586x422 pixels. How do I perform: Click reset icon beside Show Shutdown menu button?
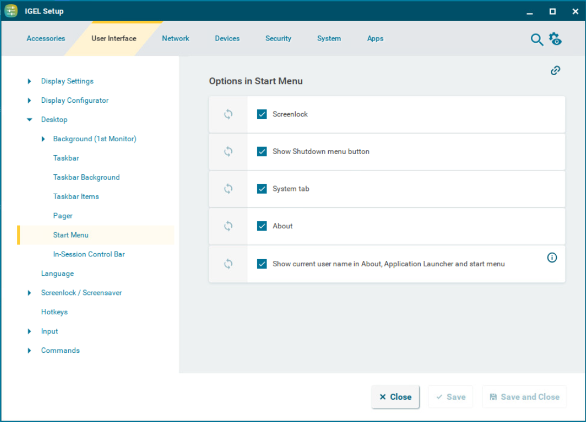tap(229, 151)
